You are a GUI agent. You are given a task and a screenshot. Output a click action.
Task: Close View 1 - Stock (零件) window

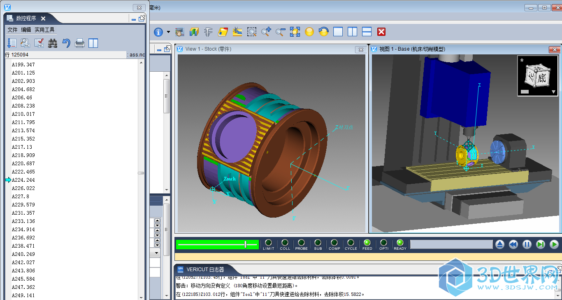click(x=361, y=49)
